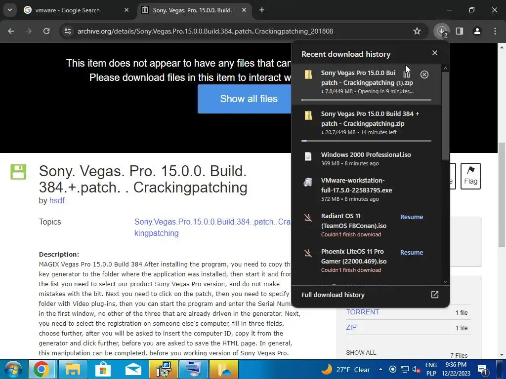Viewport: 506px width, 379px height.
Task: Open the OneDrive folder icon in the taskbar
Action: pyautogui.click(x=224, y=369)
